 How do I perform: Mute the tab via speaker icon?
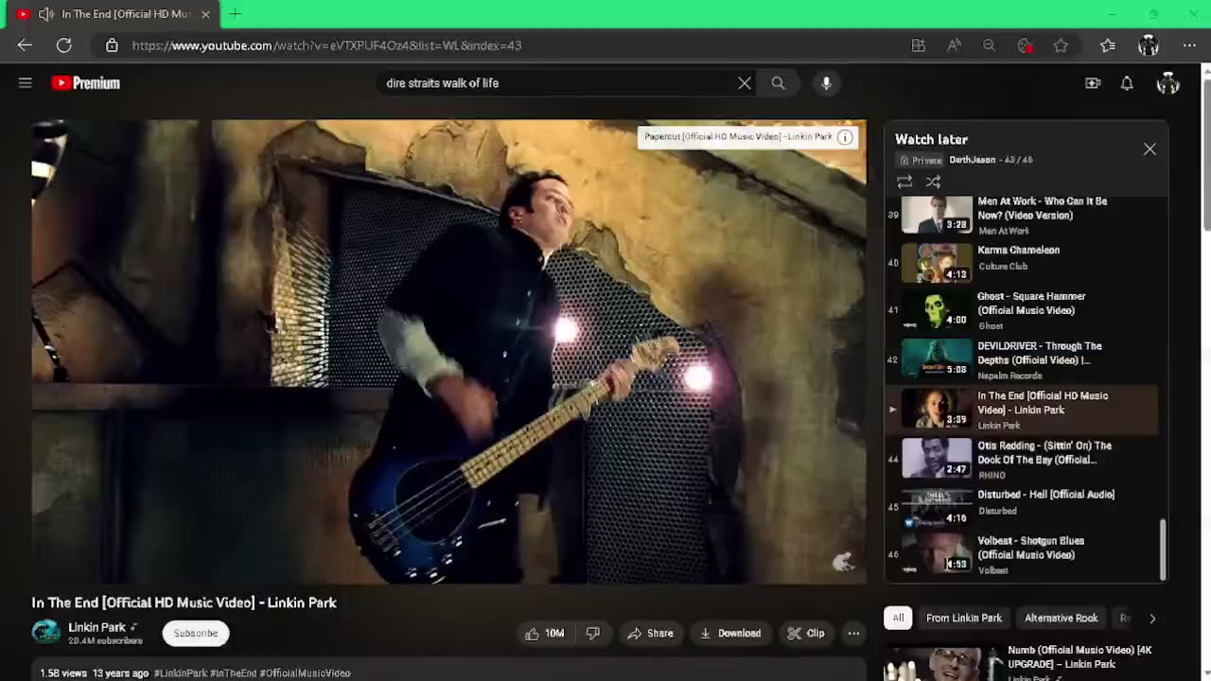coord(45,14)
